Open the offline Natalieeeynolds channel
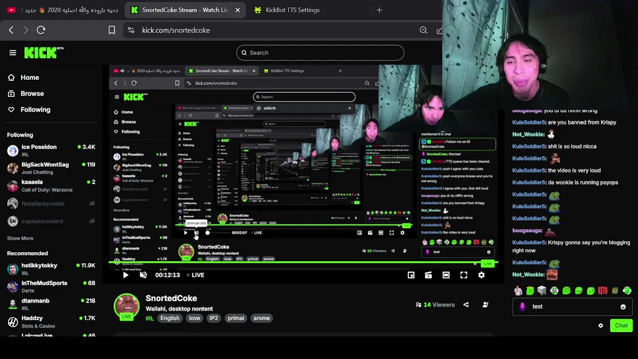 pyautogui.click(x=51, y=203)
